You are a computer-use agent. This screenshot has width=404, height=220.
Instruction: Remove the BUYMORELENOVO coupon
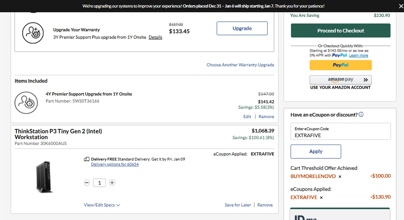click(340, 177)
